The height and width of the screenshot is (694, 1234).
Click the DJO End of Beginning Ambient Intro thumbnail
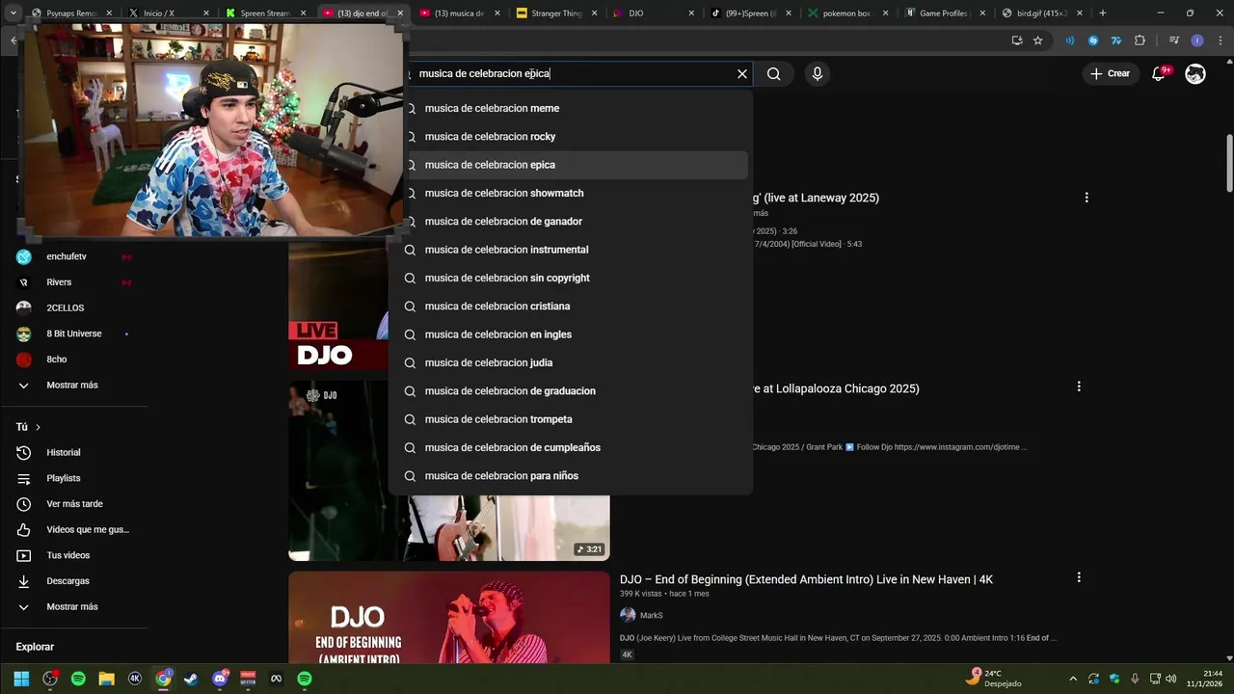(x=449, y=617)
